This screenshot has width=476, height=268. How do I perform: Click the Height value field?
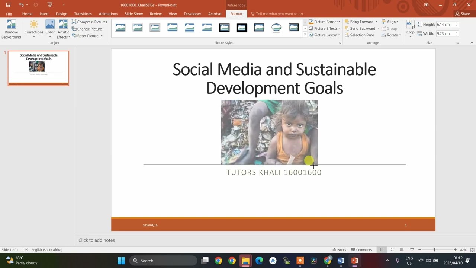point(445,25)
